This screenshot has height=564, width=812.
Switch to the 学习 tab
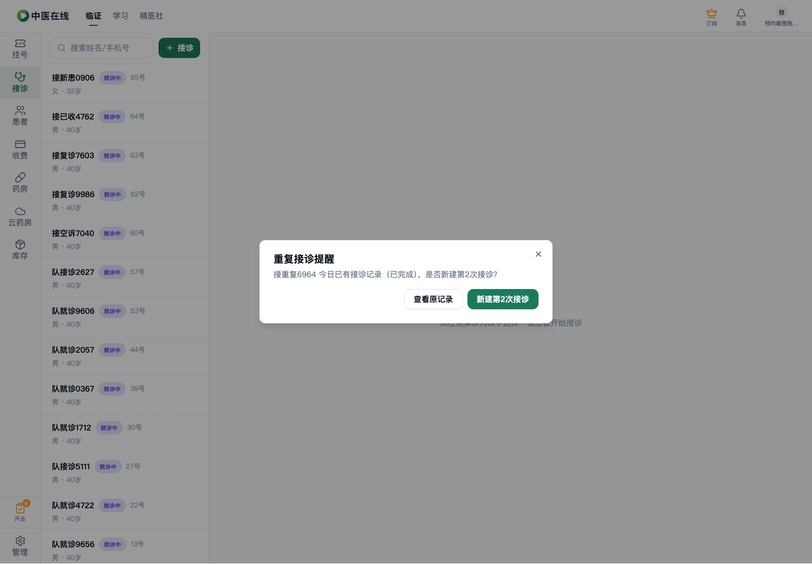(x=121, y=16)
